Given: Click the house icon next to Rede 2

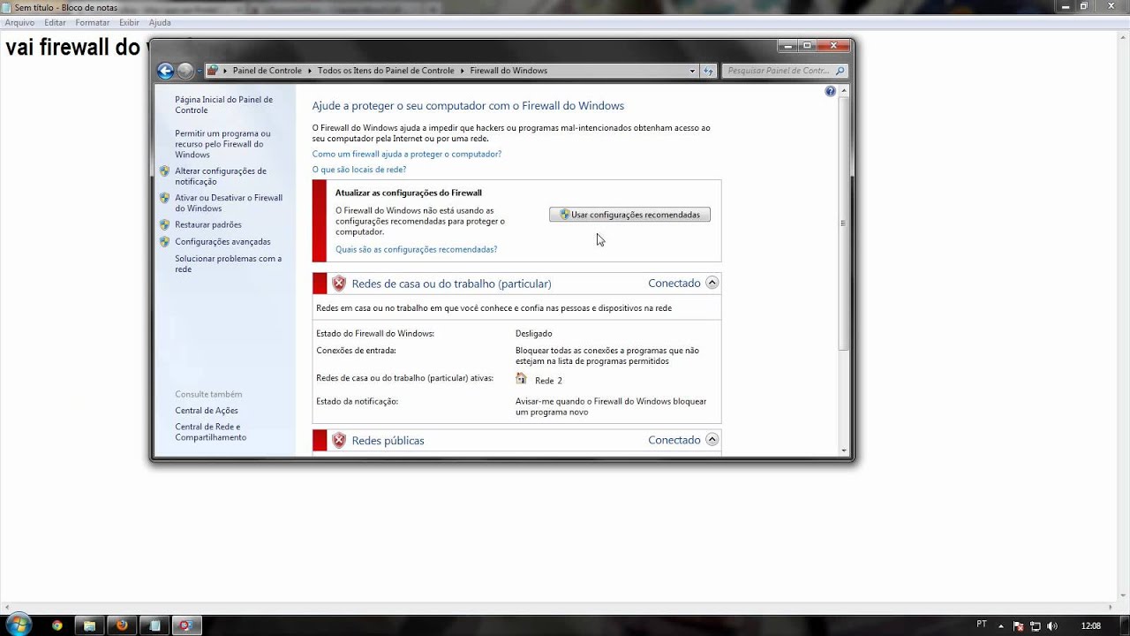Looking at the screenshot, I should [521, 379].
